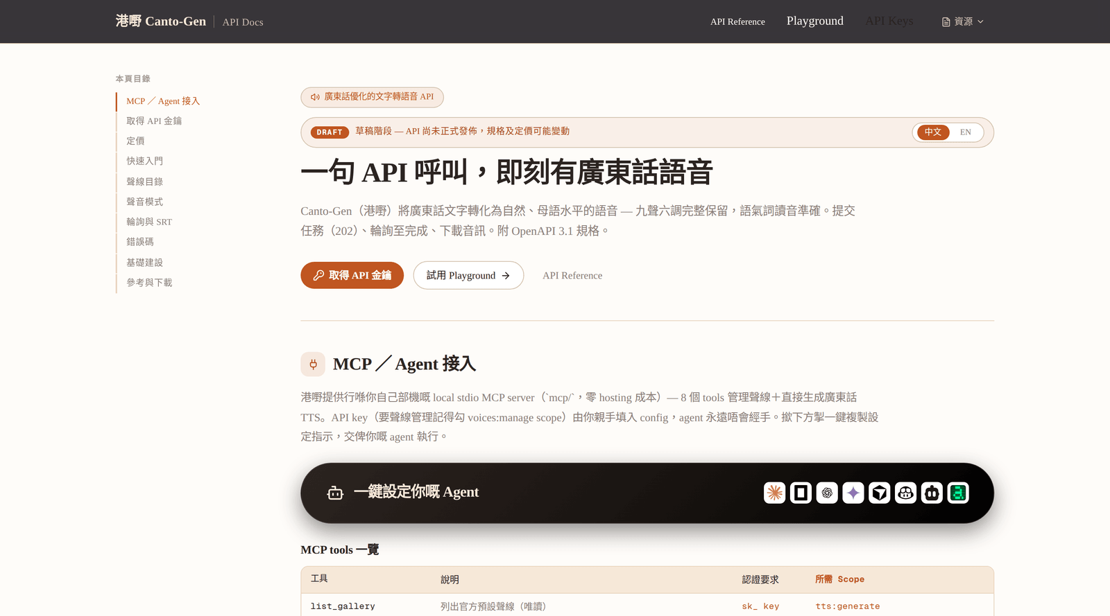Pick the Cursor cube agent icon
This screenshot has height=616, width=1110.
880,493
